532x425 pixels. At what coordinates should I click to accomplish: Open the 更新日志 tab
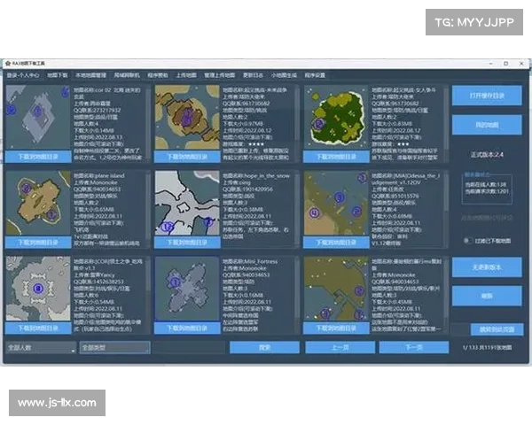[x=253, y=75]
